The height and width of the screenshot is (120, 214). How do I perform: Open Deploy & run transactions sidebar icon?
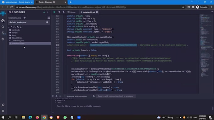3,39
